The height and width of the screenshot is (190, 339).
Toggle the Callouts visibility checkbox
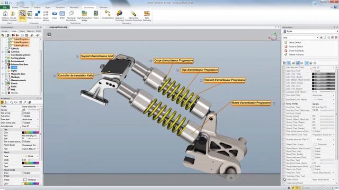(6, 49)
